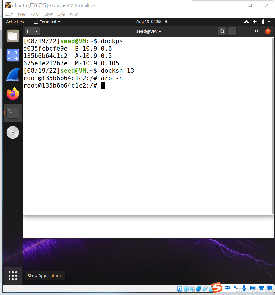This screenshot has height=295, width=275.
Task: Open the 帮助 menu in VirtualBox
Action: pos(74,14)
